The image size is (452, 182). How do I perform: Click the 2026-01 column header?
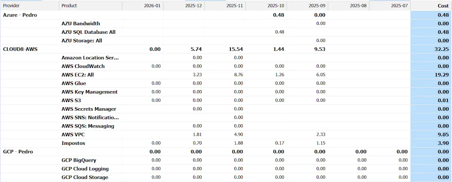coord(142,6)
